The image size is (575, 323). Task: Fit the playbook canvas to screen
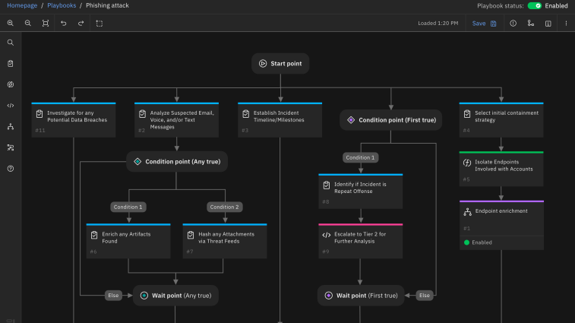tap(46, 24)
